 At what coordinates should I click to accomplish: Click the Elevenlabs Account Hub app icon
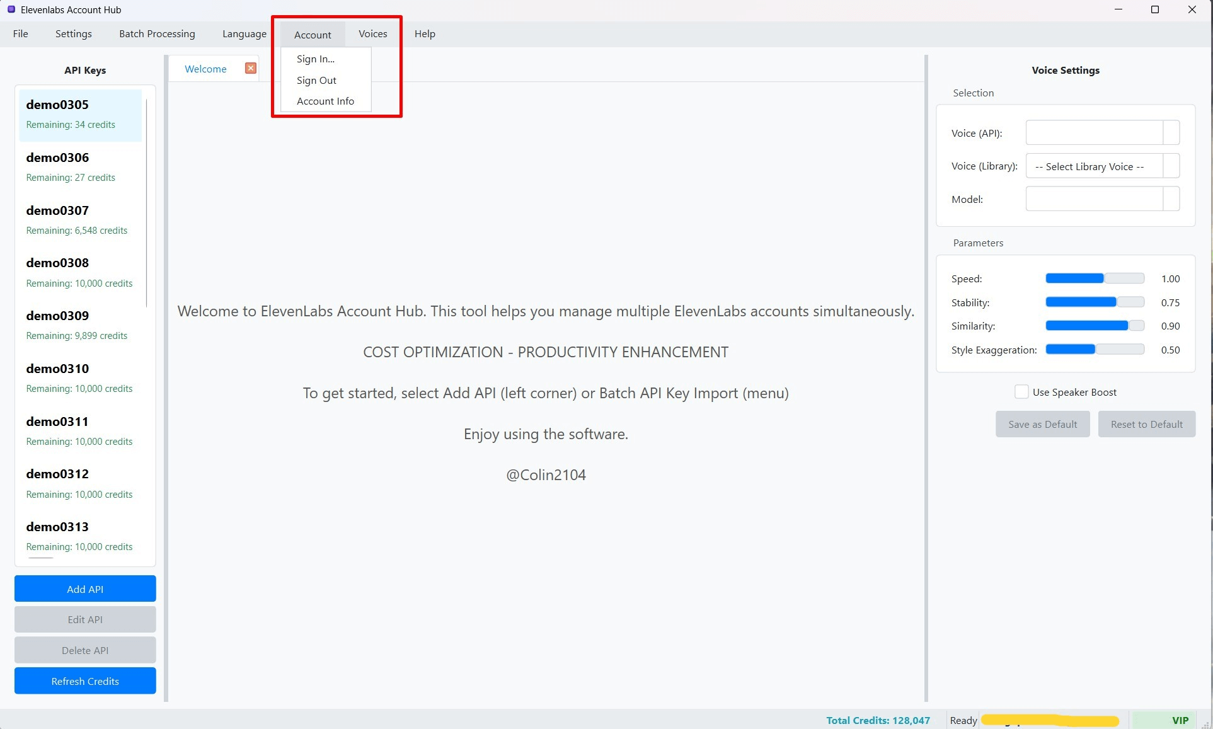(11, 9)
